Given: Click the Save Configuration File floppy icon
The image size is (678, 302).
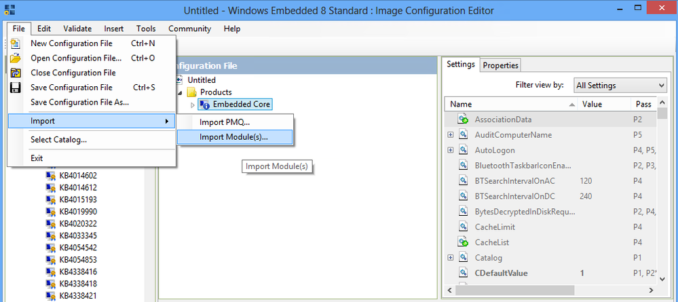Looking at the screenshot, I should click(16, 88).
